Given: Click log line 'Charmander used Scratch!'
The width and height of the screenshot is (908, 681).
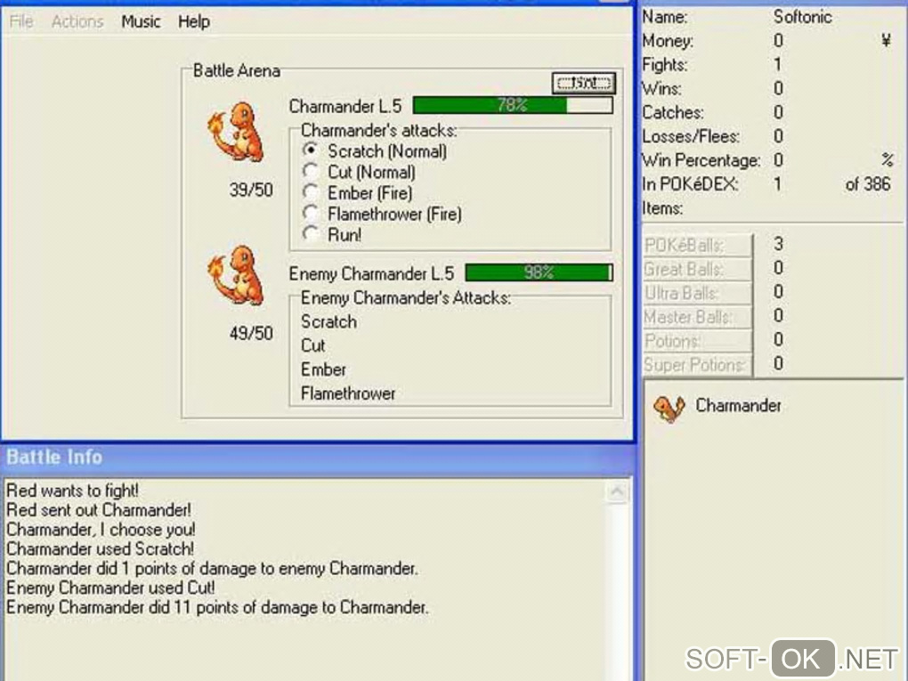Looking at the screenshot, I should tap(101, 549).
